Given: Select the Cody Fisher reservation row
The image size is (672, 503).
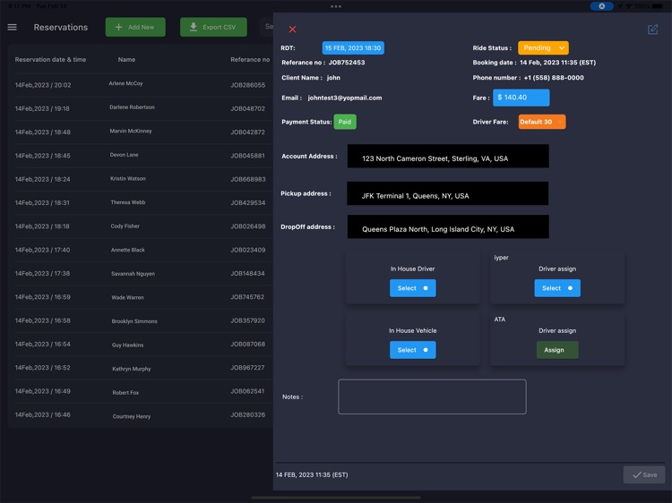Looking at the screenshot, I should pos(141,226).
